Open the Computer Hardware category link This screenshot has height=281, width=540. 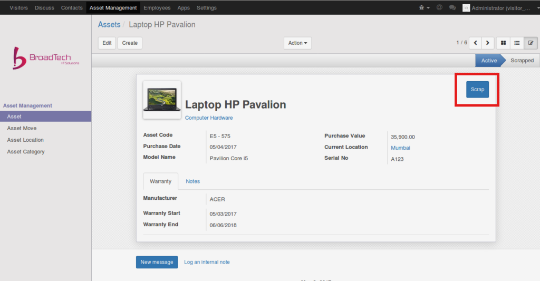pos(209,118)
